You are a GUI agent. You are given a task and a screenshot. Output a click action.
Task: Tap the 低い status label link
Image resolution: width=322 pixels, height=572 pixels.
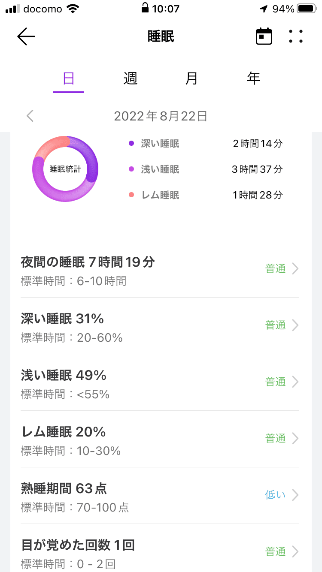(x=275, y=495)
